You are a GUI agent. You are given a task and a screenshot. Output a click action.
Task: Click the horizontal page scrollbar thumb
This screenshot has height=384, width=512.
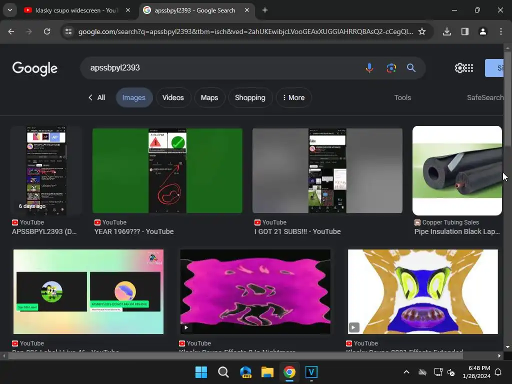pos(235,356)
